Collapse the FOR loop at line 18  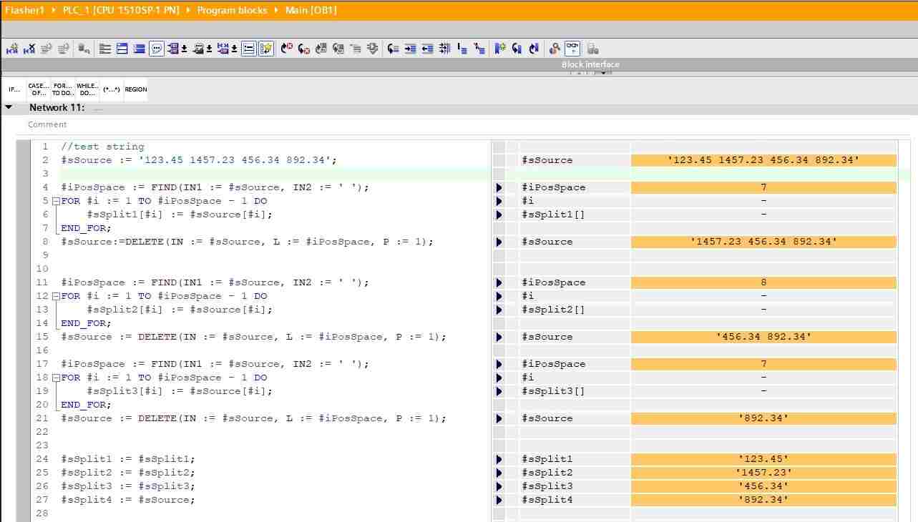[56, 378]
